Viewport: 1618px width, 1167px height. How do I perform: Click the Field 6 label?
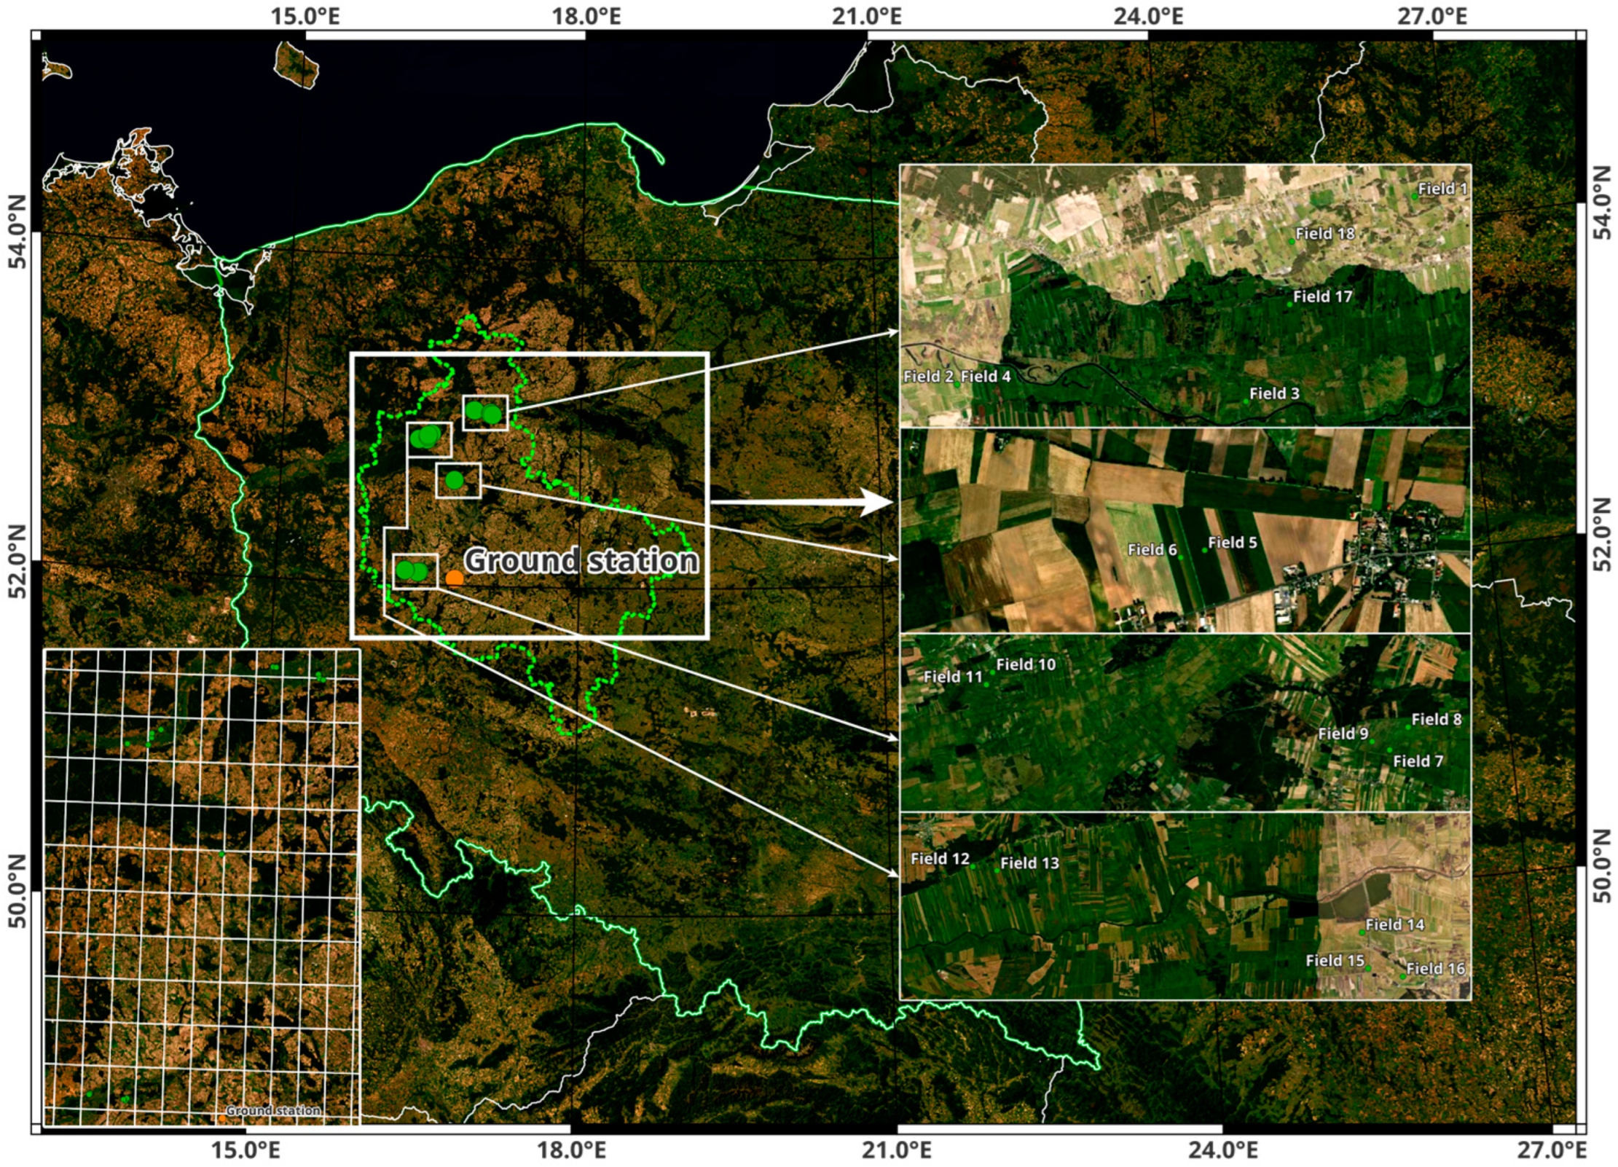point(1152,550)
